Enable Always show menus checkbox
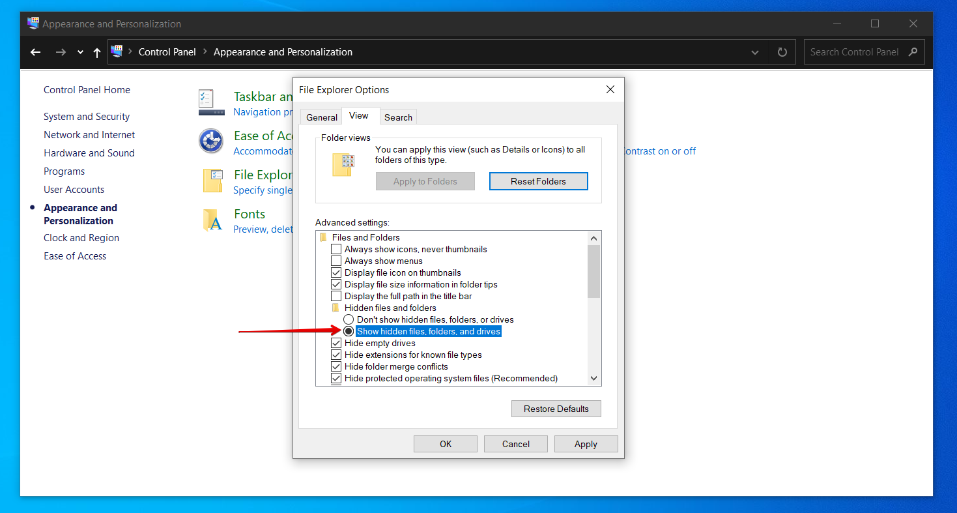This screenshot has height=513, width=957. coord(336,261)
